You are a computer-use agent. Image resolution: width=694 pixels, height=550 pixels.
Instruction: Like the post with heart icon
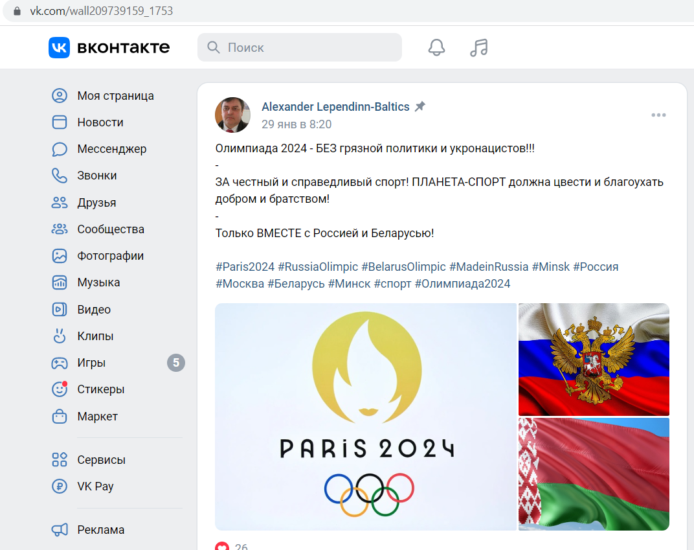pos(222,547)
